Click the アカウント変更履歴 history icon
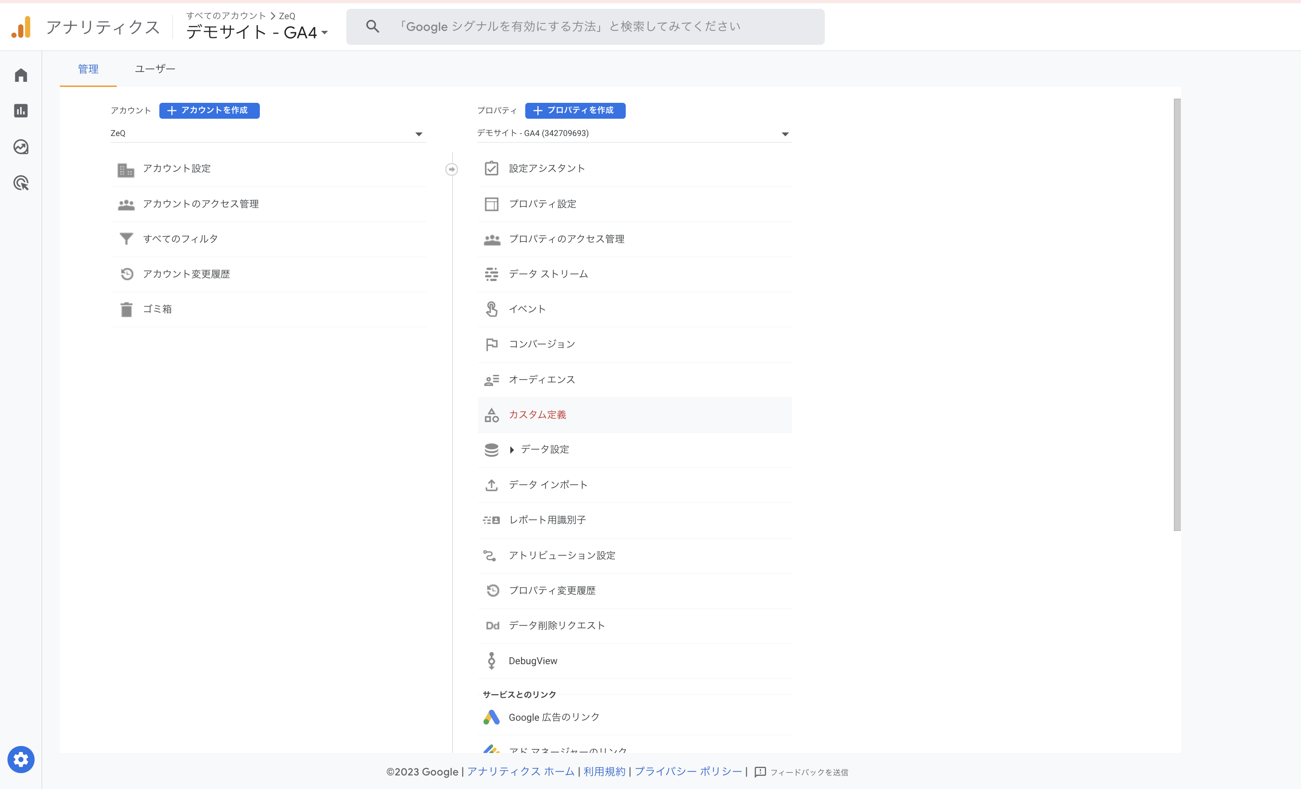Screen dimensions: 1301x789 pyautogui.click(x=127, y=273)
